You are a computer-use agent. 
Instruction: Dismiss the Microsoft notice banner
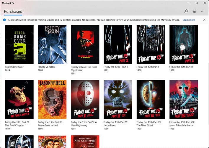(204, 20)
